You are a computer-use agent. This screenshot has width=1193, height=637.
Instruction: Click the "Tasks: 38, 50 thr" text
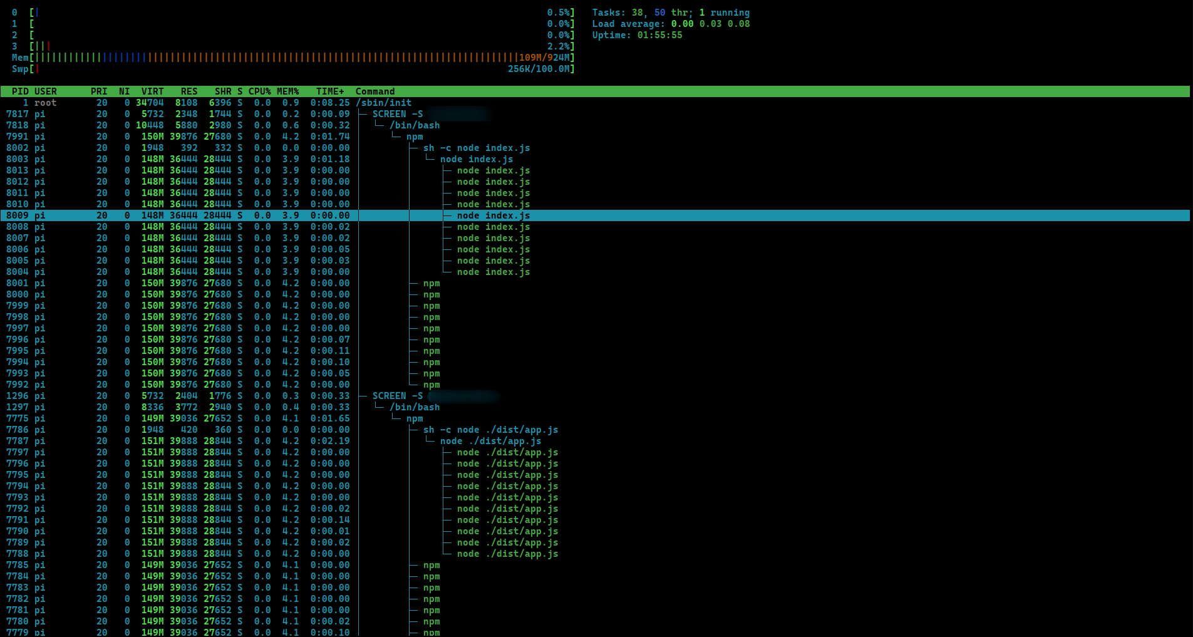click(x=641, y=13)
